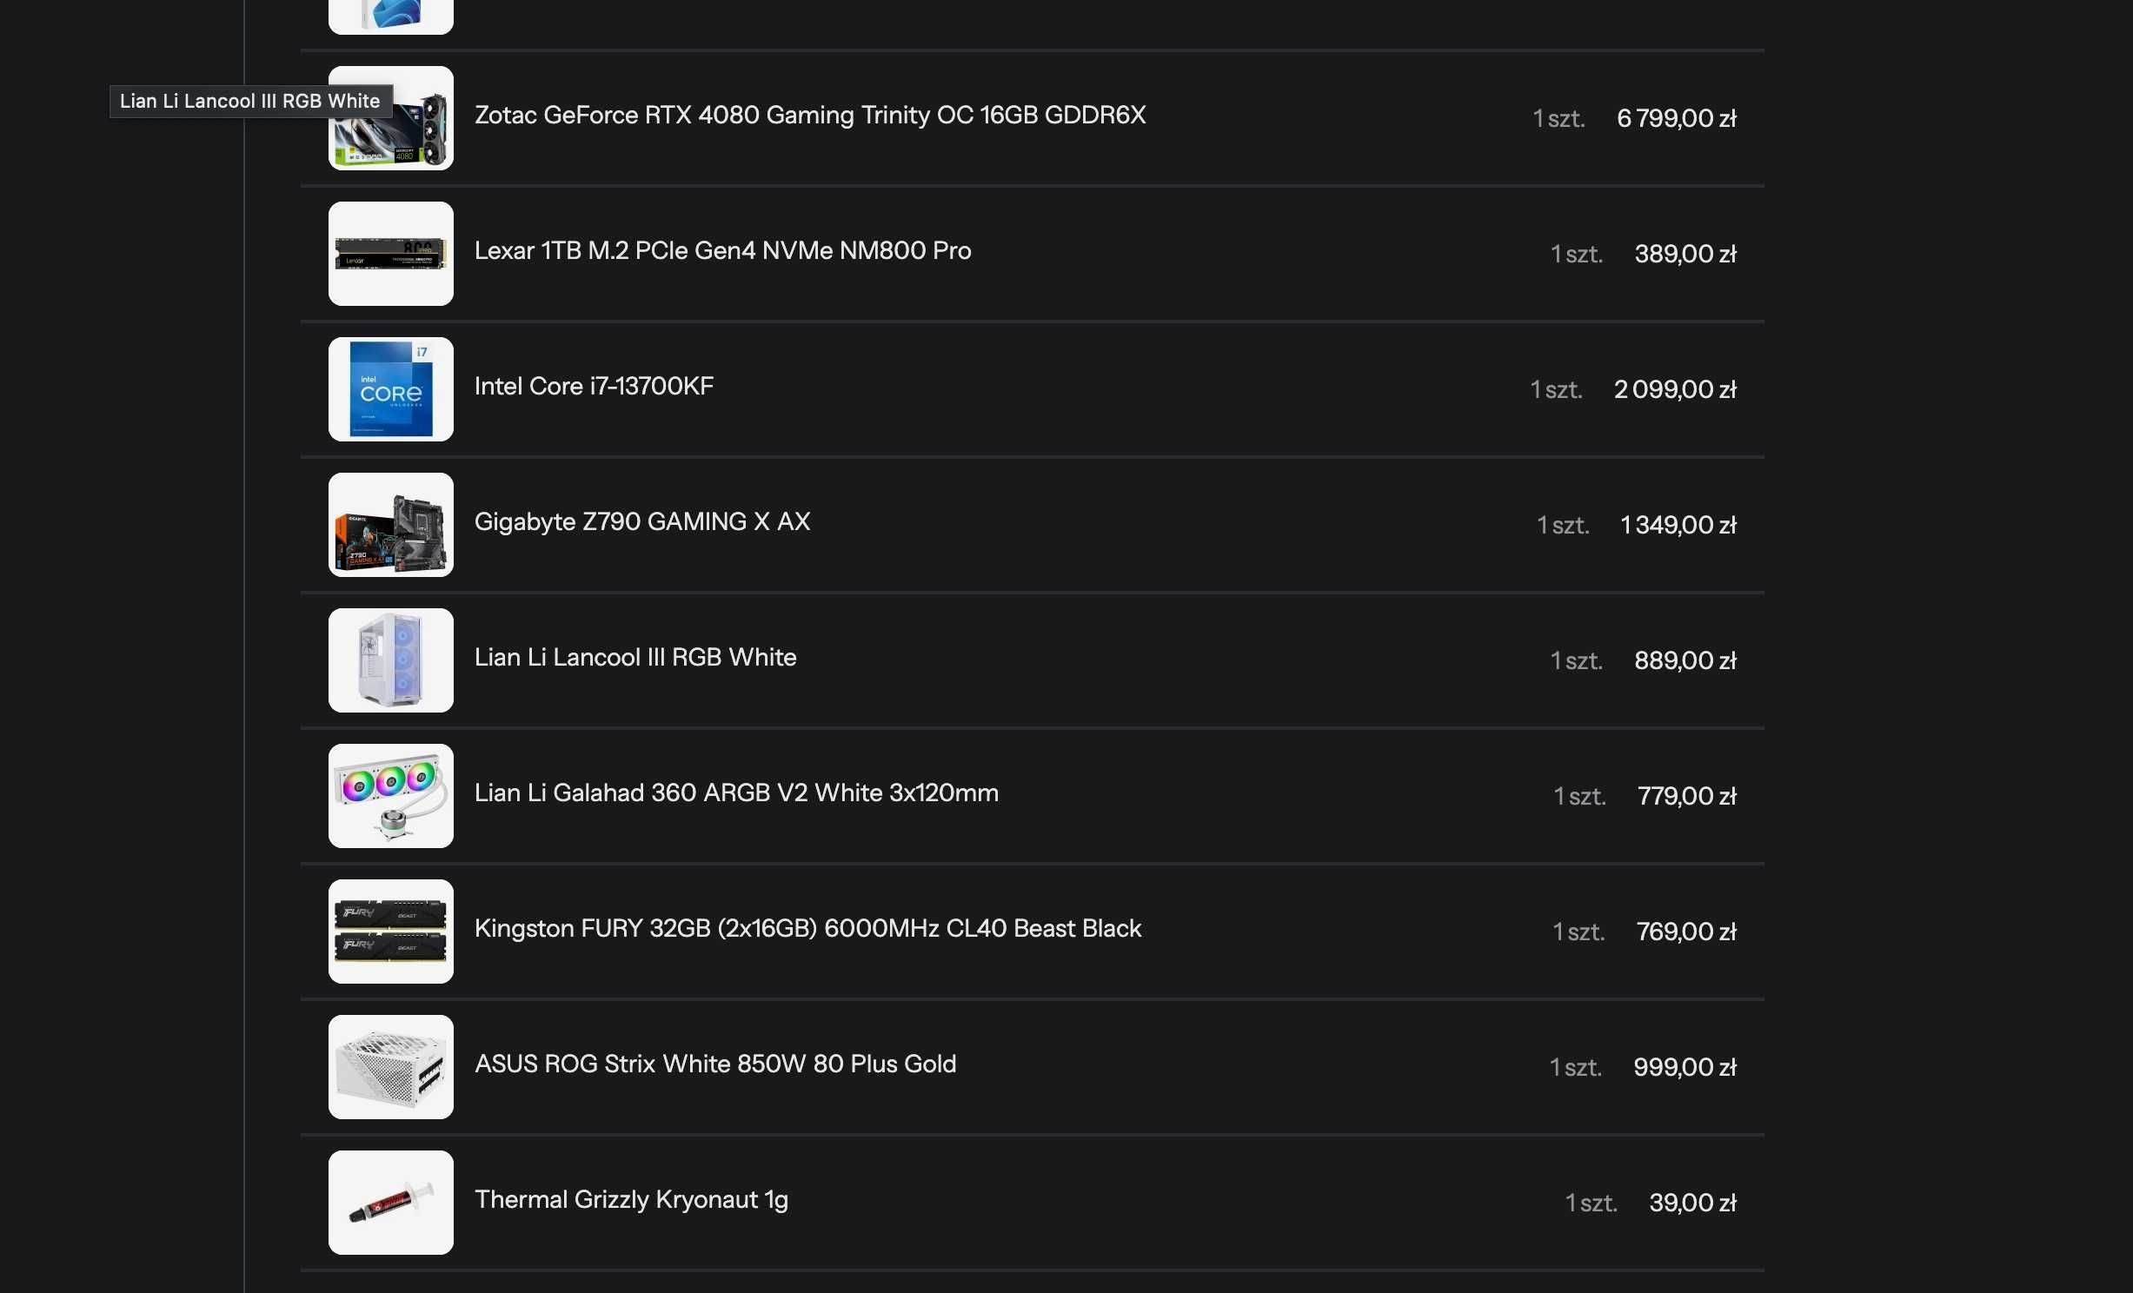The height and width of the screenshot is (1293, 2133).
Task: Click the Intel Core i7 box image
Action: (x=390, y=389)
